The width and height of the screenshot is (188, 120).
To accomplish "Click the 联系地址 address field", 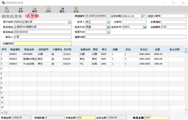I will [43, 27].
